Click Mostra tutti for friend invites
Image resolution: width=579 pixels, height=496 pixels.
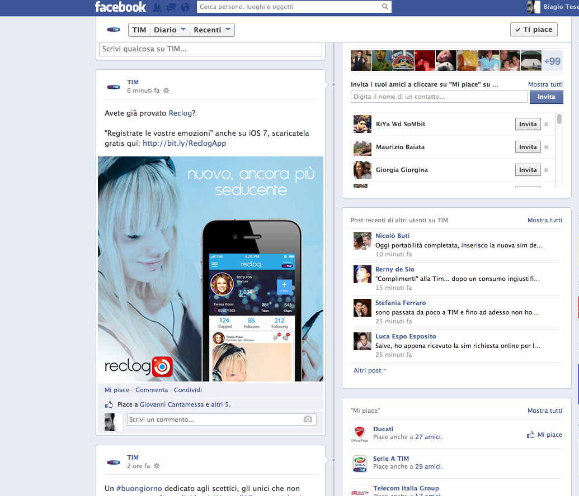(x=545, y=84)
